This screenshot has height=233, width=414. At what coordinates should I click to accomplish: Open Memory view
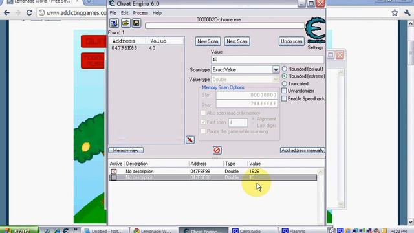126,150
